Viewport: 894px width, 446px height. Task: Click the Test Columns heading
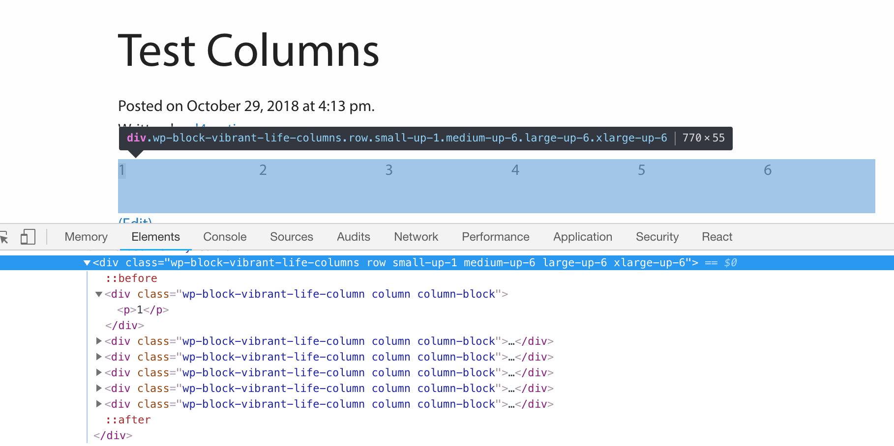point(249,50)
